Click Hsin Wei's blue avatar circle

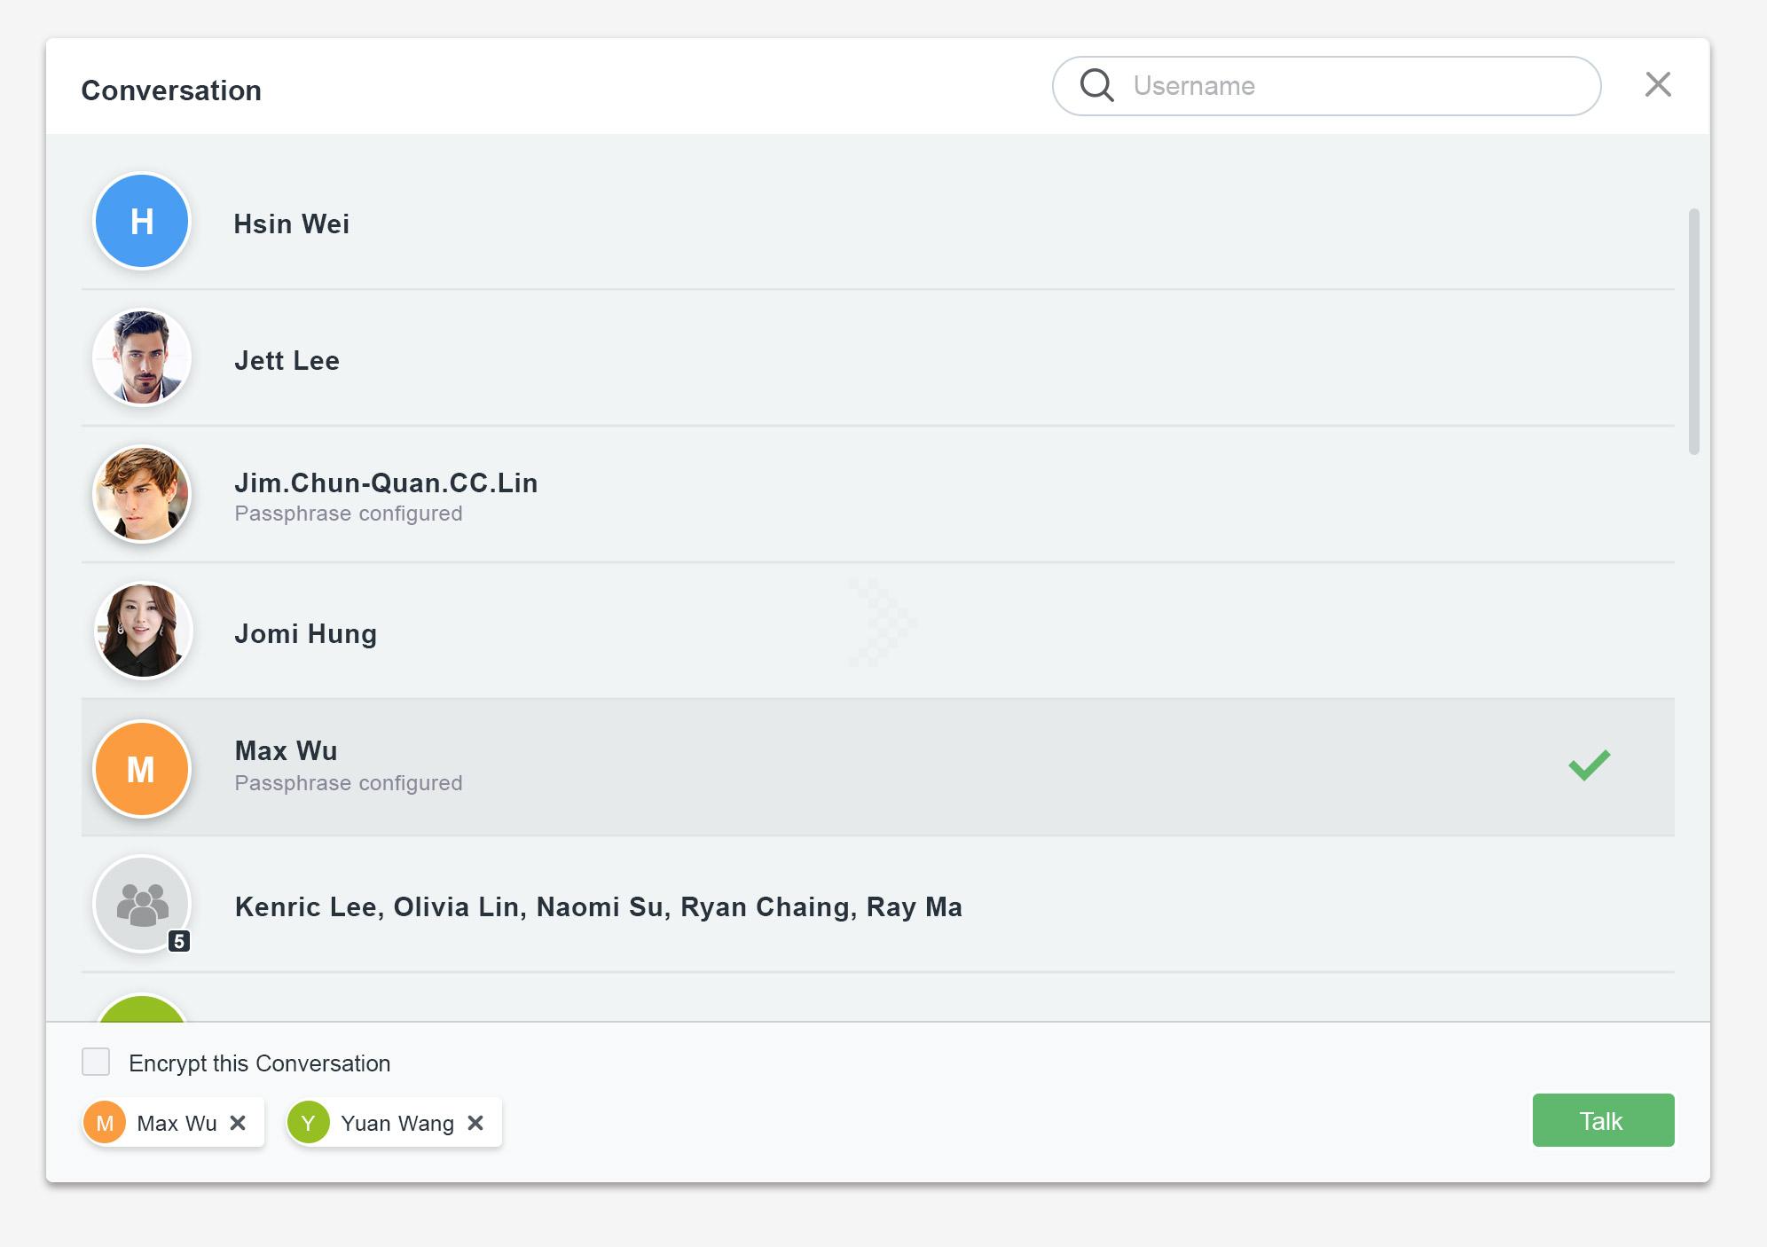pyautogui.click(x=142, y=222)
